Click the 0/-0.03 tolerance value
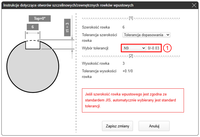The width and height of the screenshot is (200, 137). (x=154, y=48)
